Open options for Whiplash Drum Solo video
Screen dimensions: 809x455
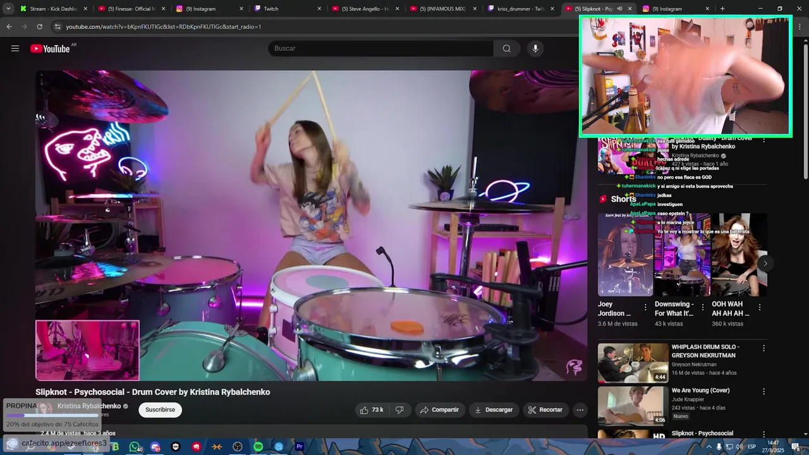coord(763,348)
